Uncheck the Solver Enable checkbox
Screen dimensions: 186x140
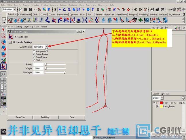tap(34, 54)
